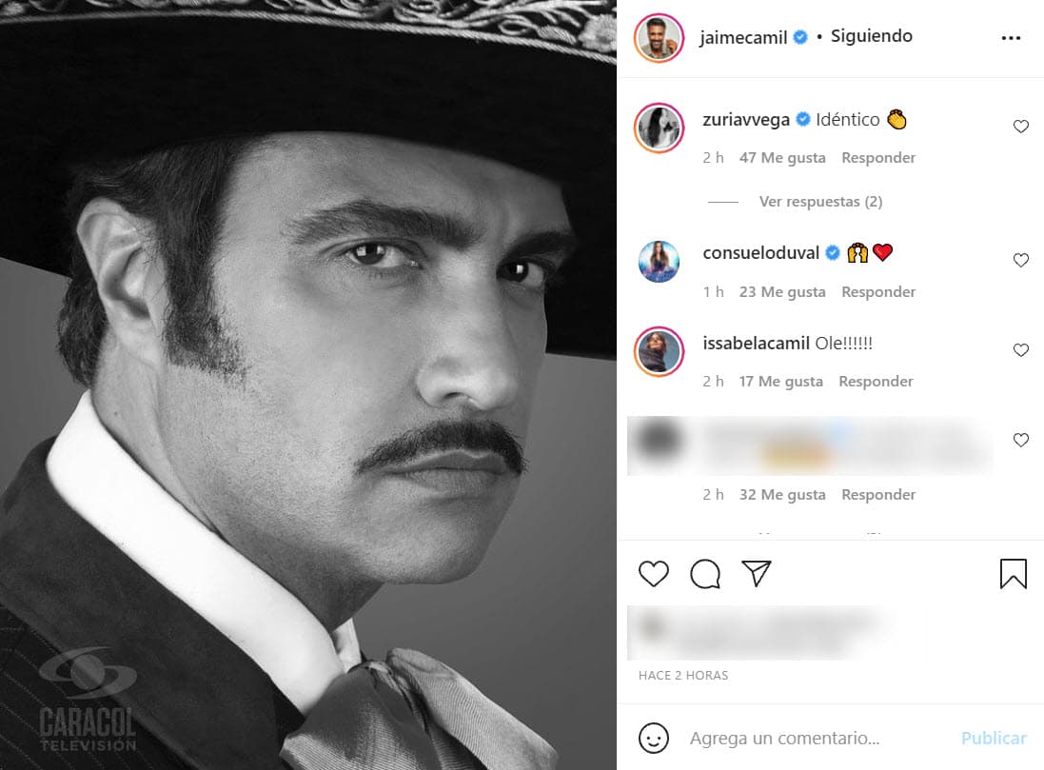Open jaimecamil's profile picture
This screenshot has width=1044, height=770.
(x=659, y=36)
